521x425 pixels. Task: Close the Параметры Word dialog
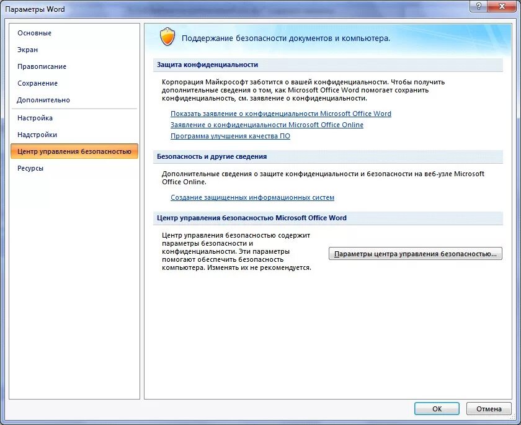[x=502, y=6]
